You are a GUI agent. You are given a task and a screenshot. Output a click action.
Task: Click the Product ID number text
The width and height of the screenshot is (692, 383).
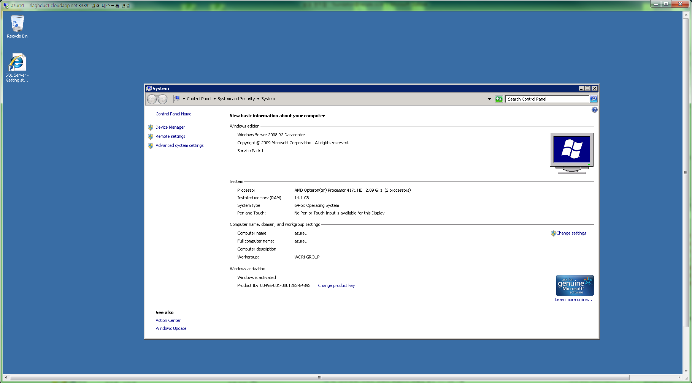click(285, 285)
